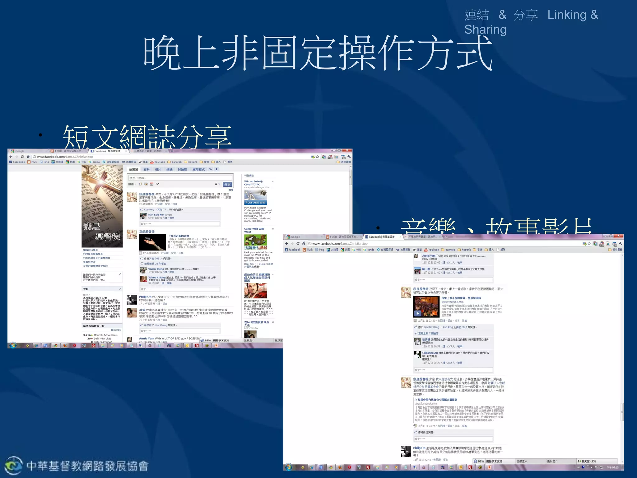Open ccnda bookmark in right browser window
Screen dimensions: 637x478
click(369, 250)
